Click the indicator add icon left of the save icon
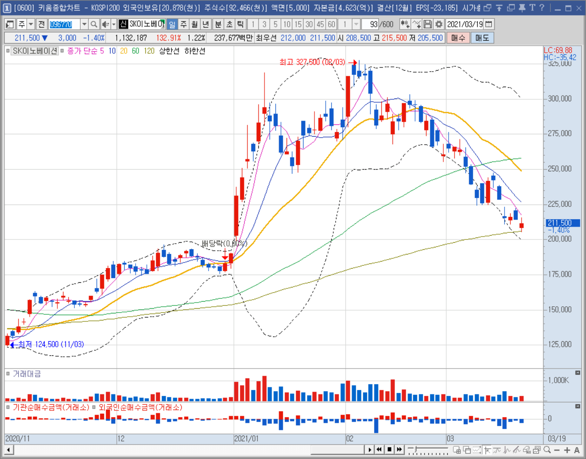The width and height of the screenshot is (586, 459). tap(405, 24)
